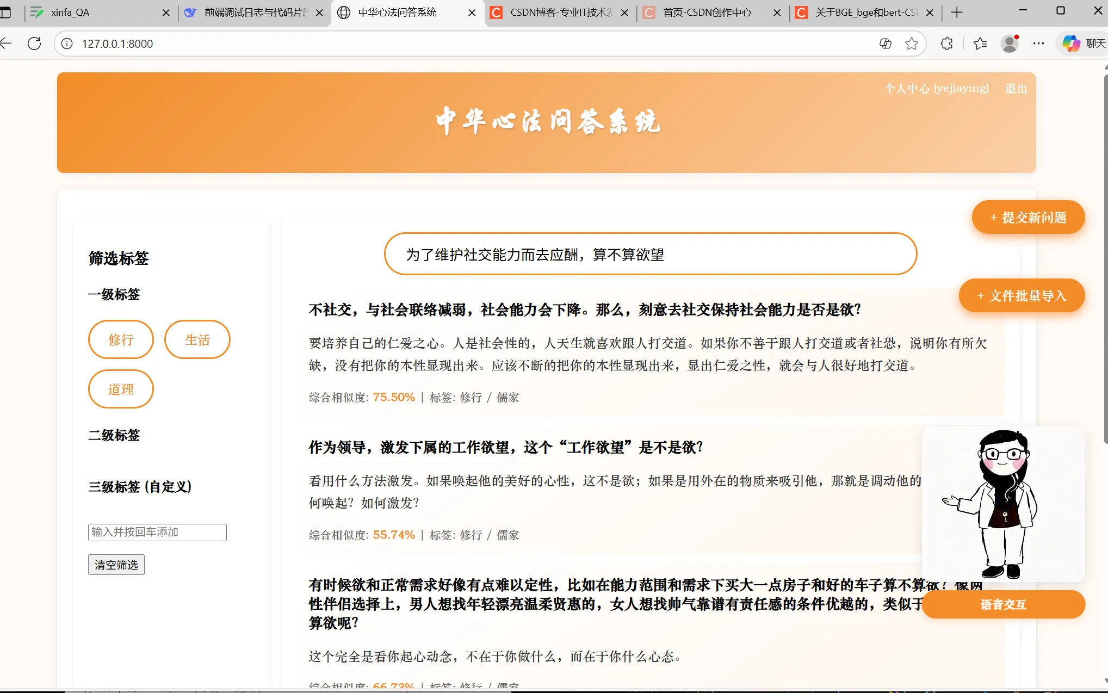The image size is (1108, 693).
Task: Open the browser settings three-dots menu
Action: (x=1038, y=44)
